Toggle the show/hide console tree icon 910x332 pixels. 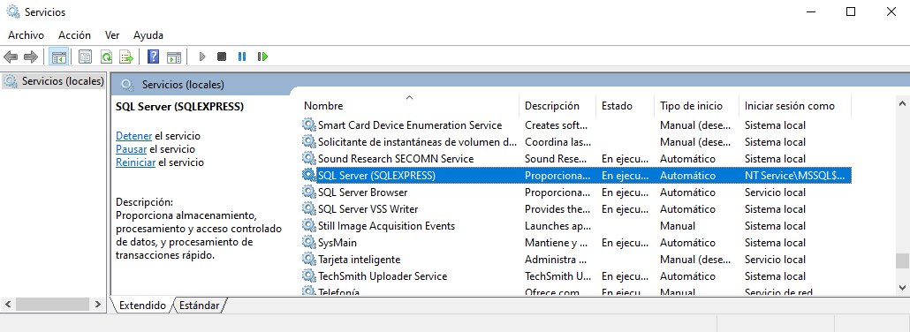[x=58, y=57]
